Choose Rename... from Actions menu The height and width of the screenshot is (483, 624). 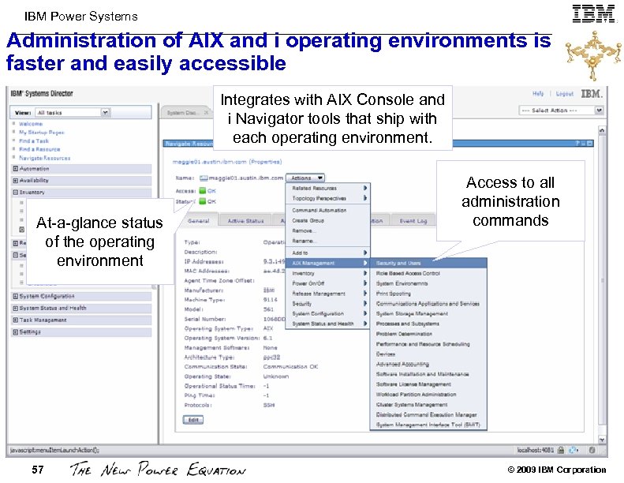(x=328, y=241)
